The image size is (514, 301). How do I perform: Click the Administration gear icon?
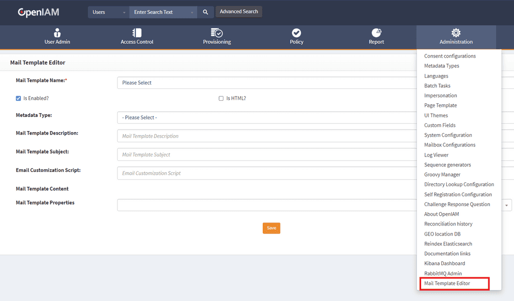click(x=455, y=33)
